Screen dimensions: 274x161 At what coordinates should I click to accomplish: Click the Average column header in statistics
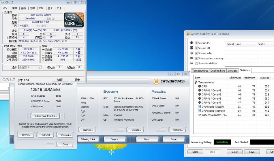264,78
